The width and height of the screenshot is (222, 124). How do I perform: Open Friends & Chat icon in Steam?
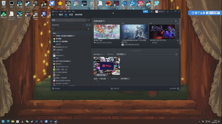[178, 88]
